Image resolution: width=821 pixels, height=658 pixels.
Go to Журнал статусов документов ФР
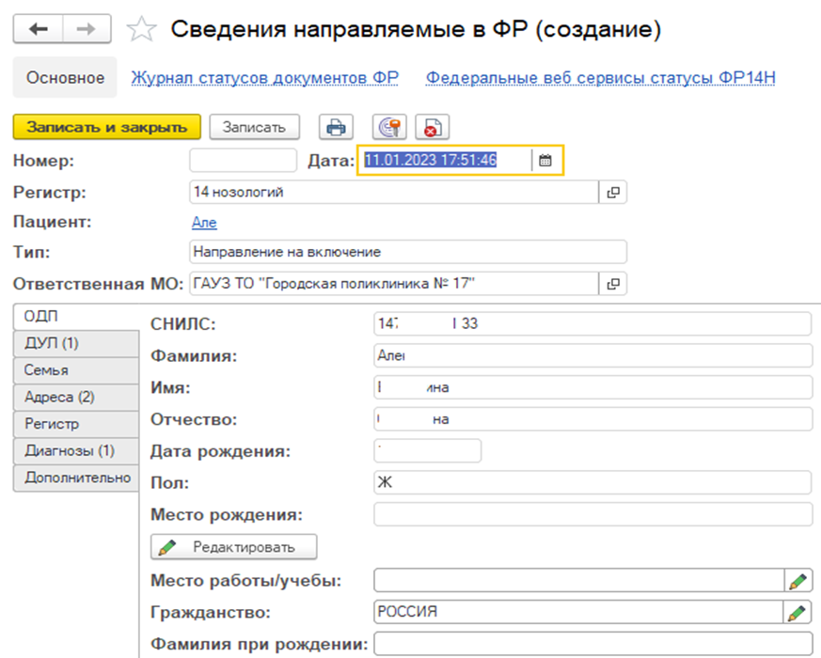(x=264, y=78)
